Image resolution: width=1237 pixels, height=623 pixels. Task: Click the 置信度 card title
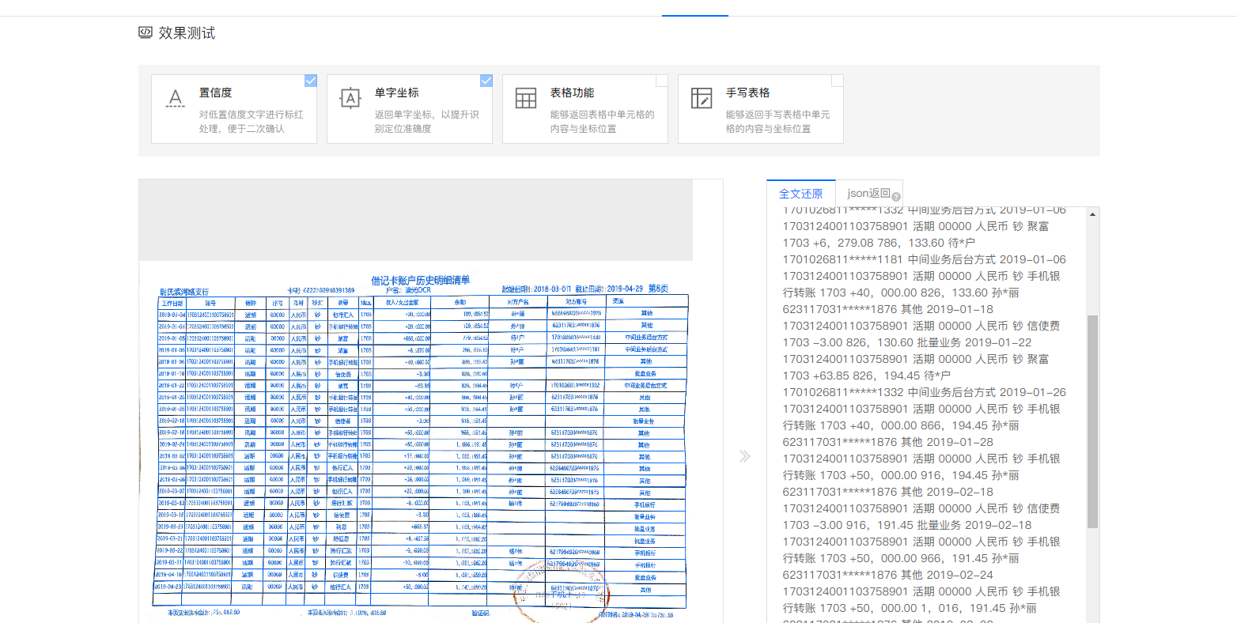tap(215, 93)
